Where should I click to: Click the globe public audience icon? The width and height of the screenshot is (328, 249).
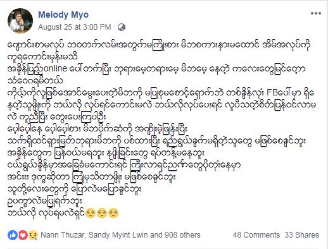pyautogui.click(x=122, y=27)
